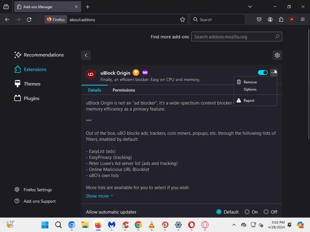Open the Opera GX taskbar icon
The height and width of the screenshot is (232, 310).
click(205, 225)
